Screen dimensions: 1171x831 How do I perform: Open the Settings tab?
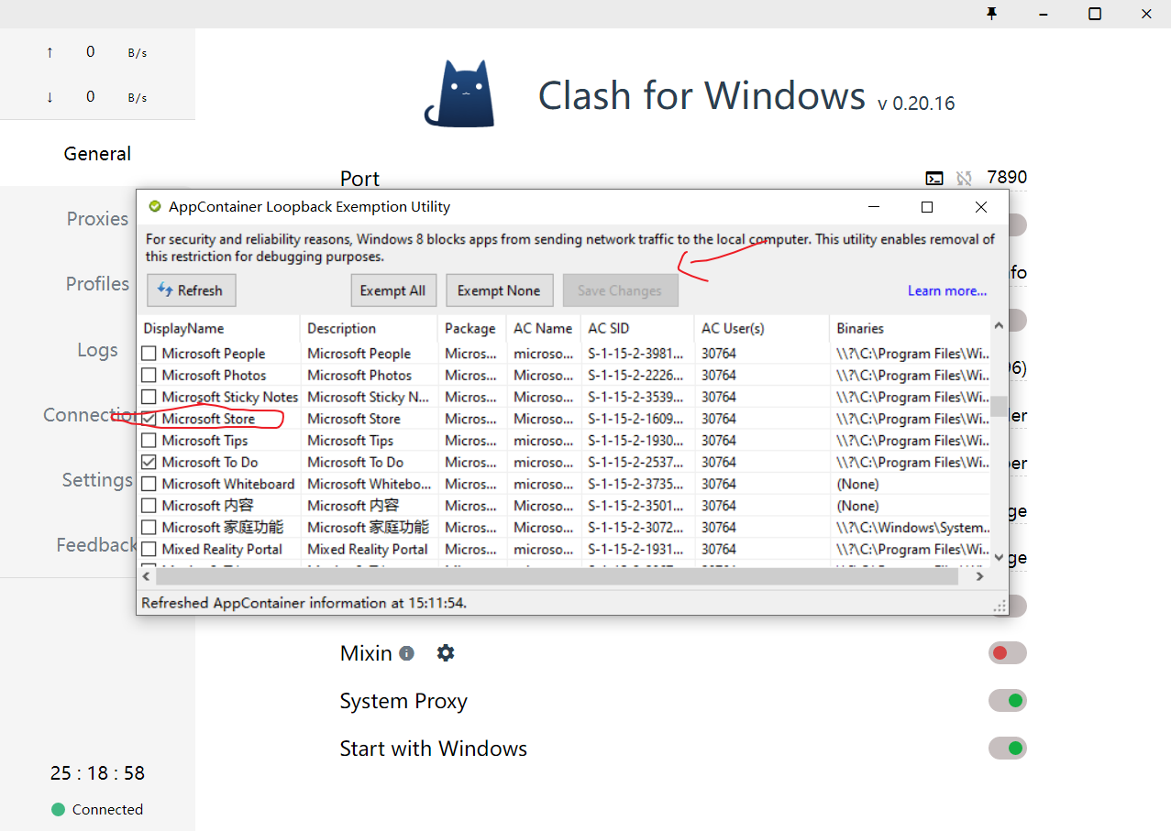[x=97, y=480]
